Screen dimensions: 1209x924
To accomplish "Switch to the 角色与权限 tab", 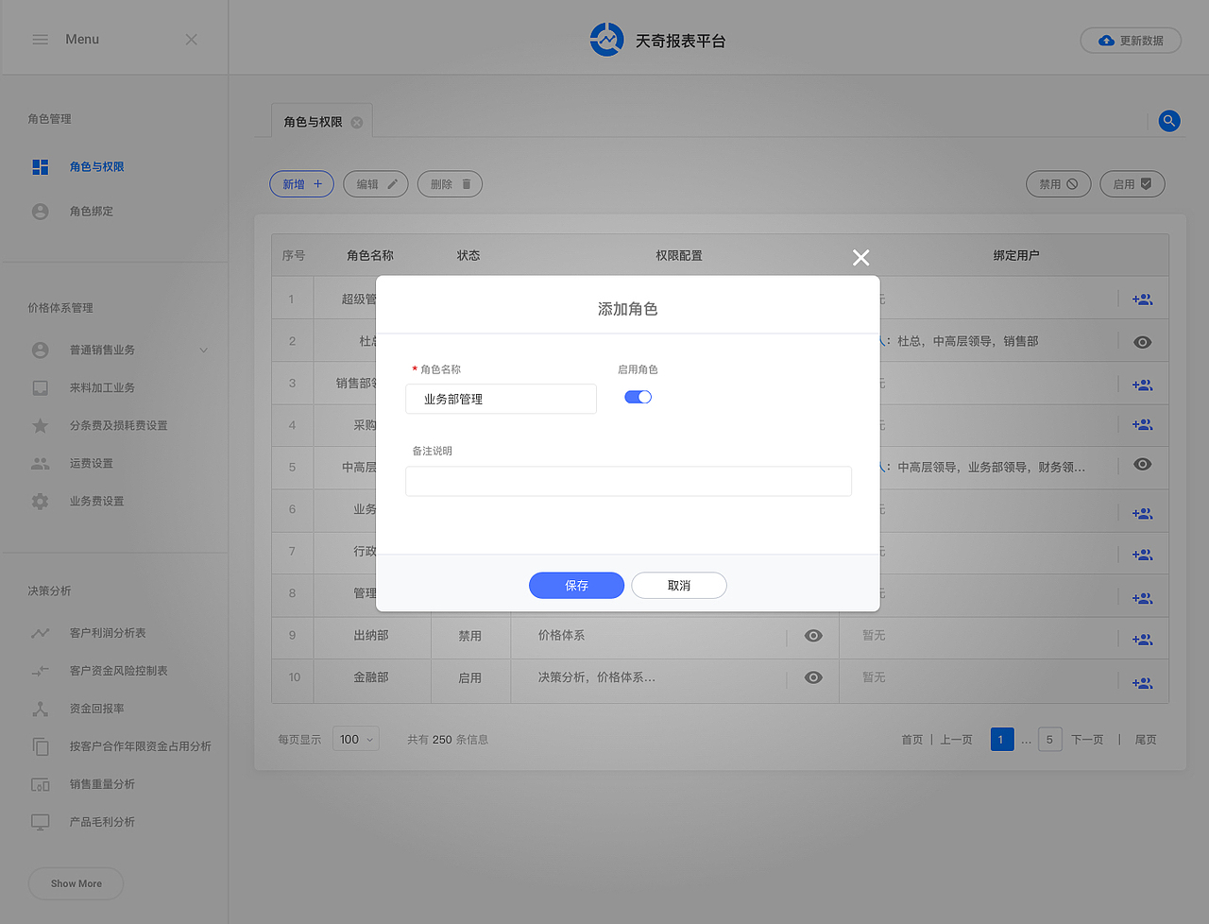I will [313, 122].
